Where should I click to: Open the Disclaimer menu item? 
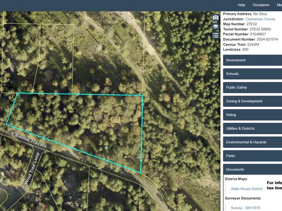(261, 5)
